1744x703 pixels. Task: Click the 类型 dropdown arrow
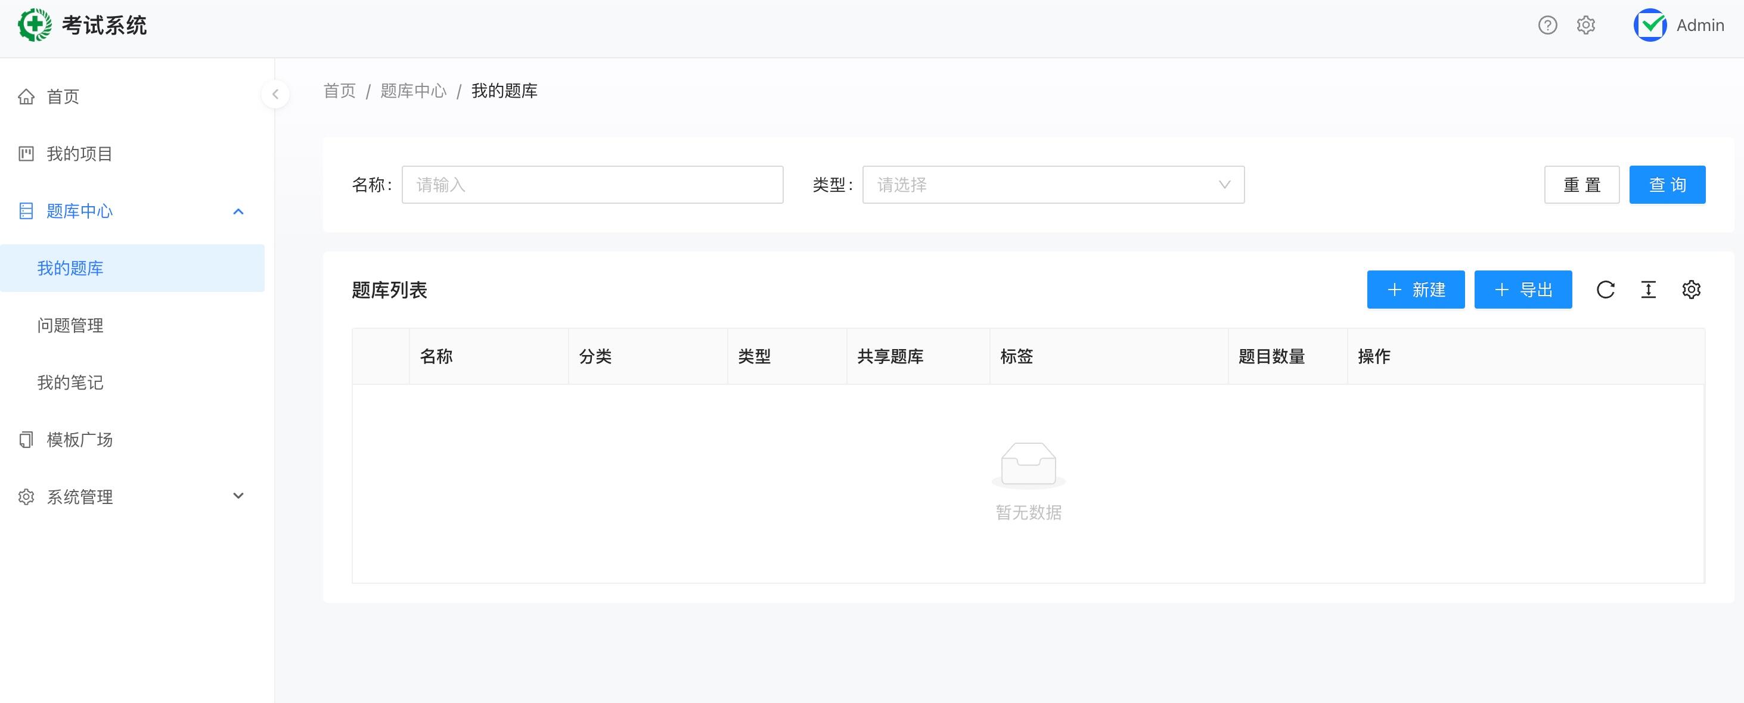coord(1224,185)
